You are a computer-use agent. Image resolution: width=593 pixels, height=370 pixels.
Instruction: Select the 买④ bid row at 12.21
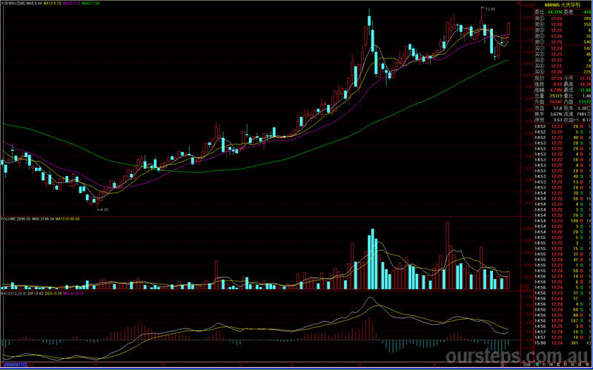tap(563, 67)
